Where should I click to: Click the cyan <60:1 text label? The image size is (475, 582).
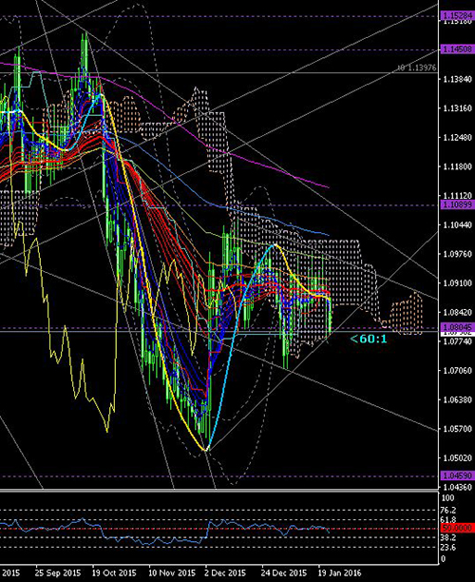(x=369, y=339)
